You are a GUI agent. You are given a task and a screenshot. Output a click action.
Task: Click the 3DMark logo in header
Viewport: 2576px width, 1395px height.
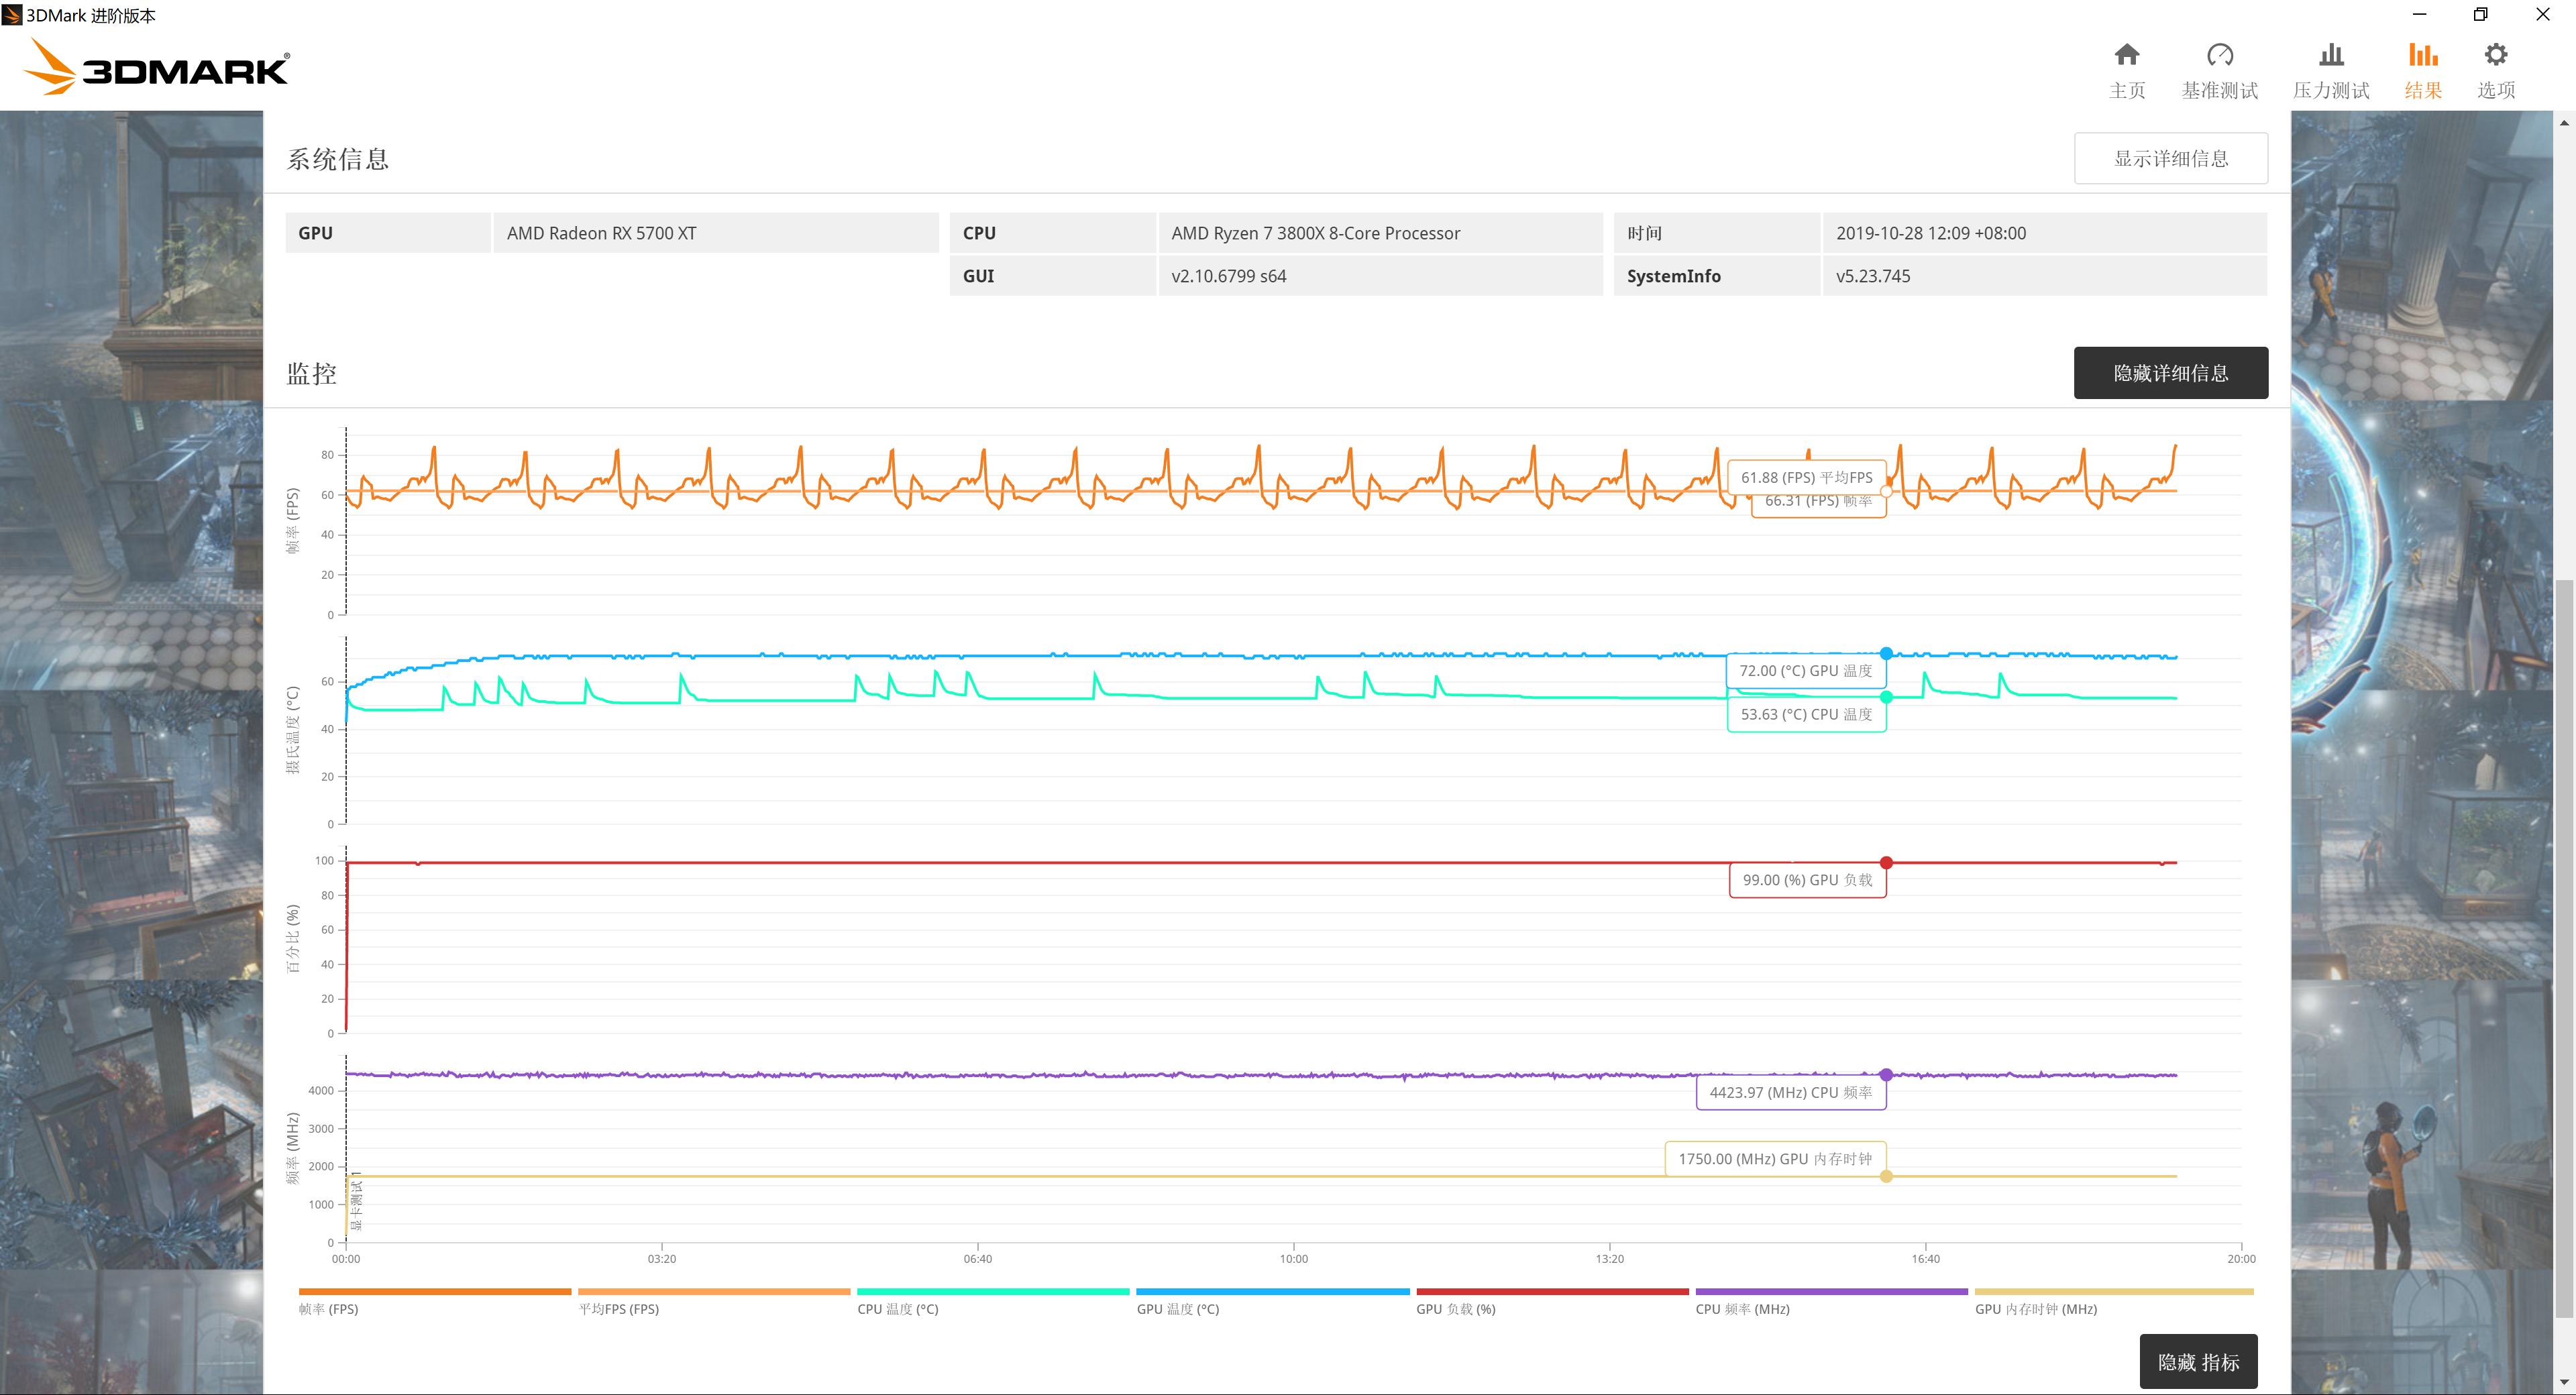[157, 68]
